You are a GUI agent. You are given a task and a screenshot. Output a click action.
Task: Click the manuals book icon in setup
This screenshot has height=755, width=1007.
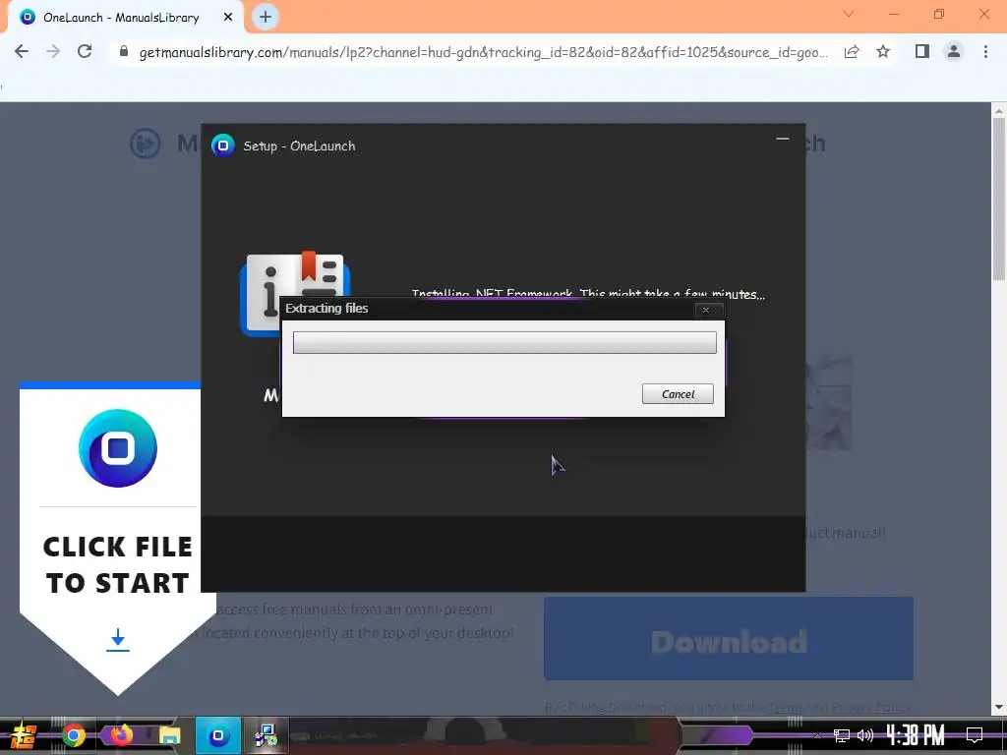pyautogui.click(x=295, y=292)
